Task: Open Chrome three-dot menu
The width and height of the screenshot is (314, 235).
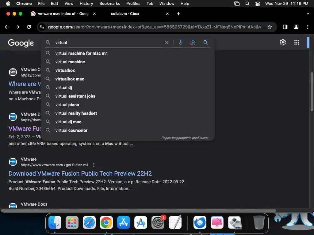Action: click(x=307, y=27)
